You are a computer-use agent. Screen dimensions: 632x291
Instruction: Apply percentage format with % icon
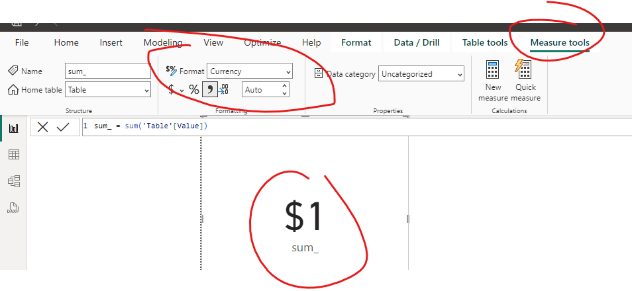(194, 89)
